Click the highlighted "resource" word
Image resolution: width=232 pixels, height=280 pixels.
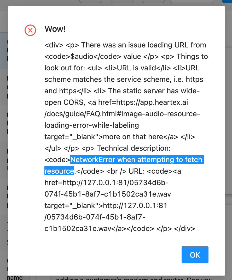[59, 171]
